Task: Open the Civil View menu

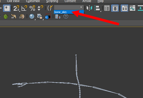Action: [13, 1]
